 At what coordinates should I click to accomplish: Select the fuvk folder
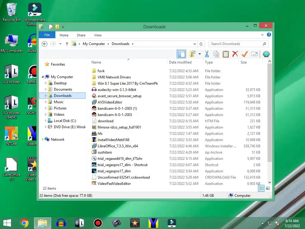pos(101,71)
